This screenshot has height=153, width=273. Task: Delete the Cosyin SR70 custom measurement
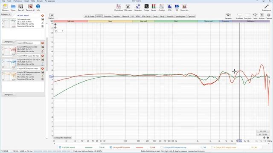click(43, 43)
